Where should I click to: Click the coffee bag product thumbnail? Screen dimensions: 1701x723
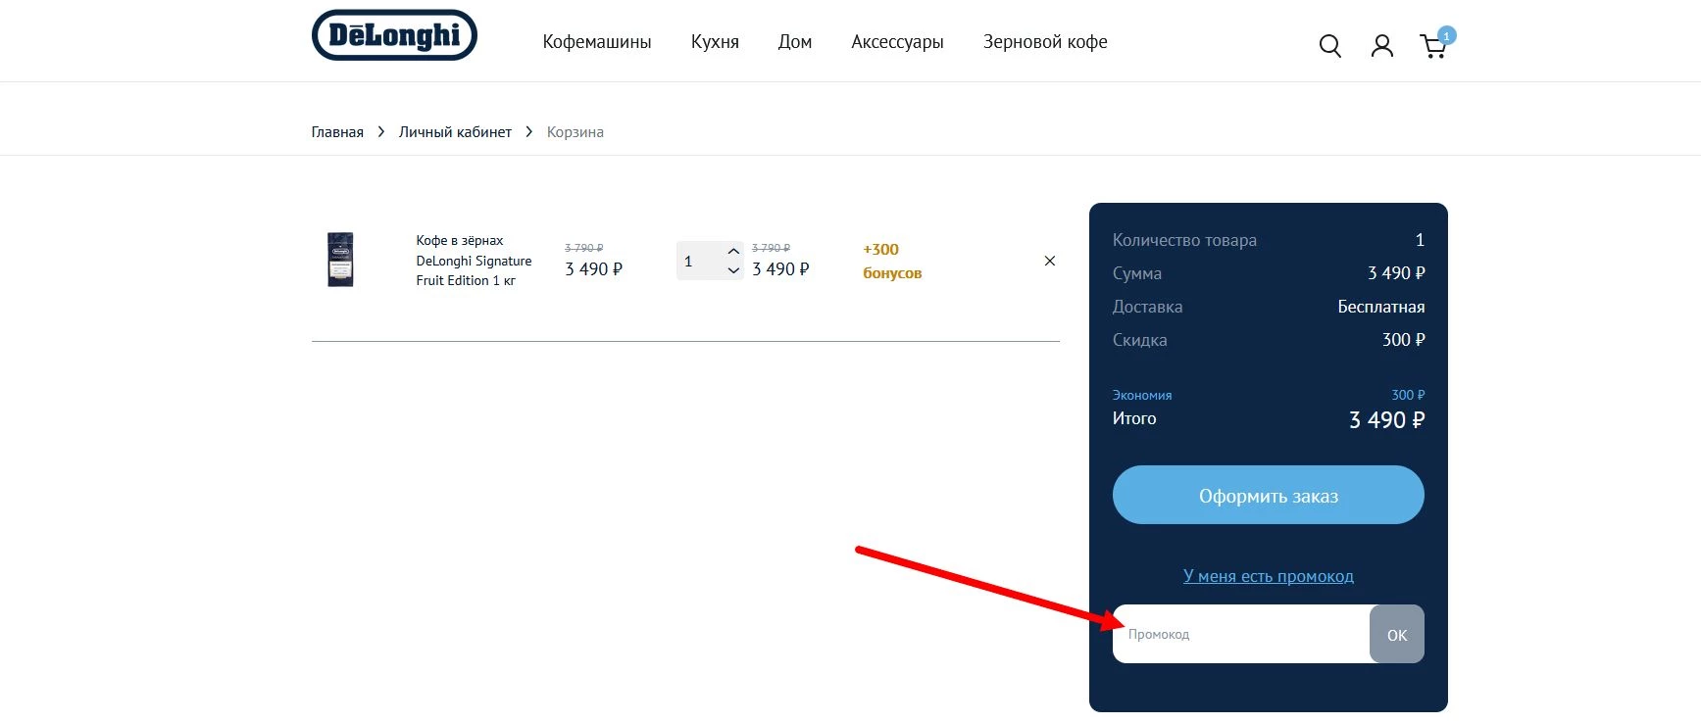[340, 260]
